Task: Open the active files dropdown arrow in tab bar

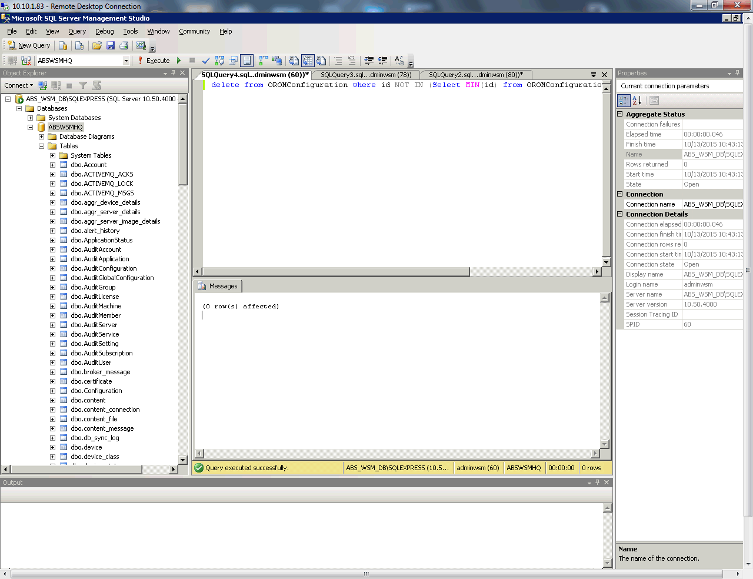Action: pyautogui.click(x=594, y=75)
